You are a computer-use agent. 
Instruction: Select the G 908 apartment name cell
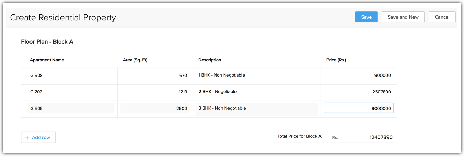pos(69,76)
